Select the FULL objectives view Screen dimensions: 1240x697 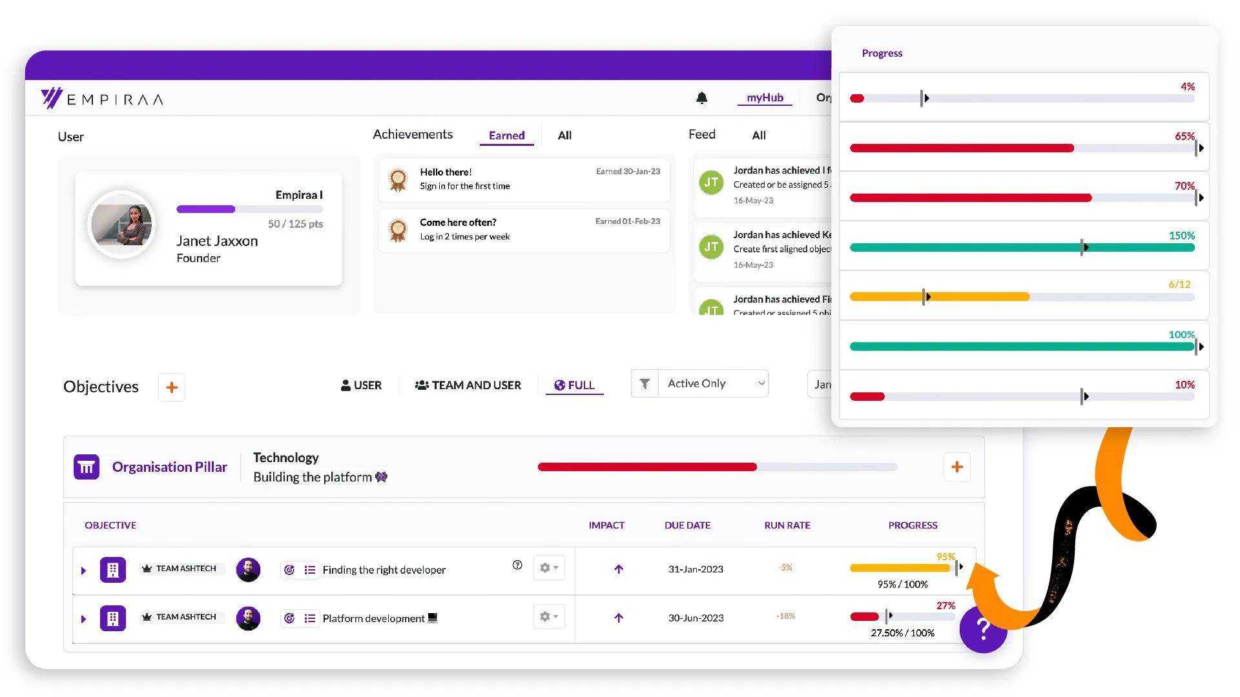[574, 385]
